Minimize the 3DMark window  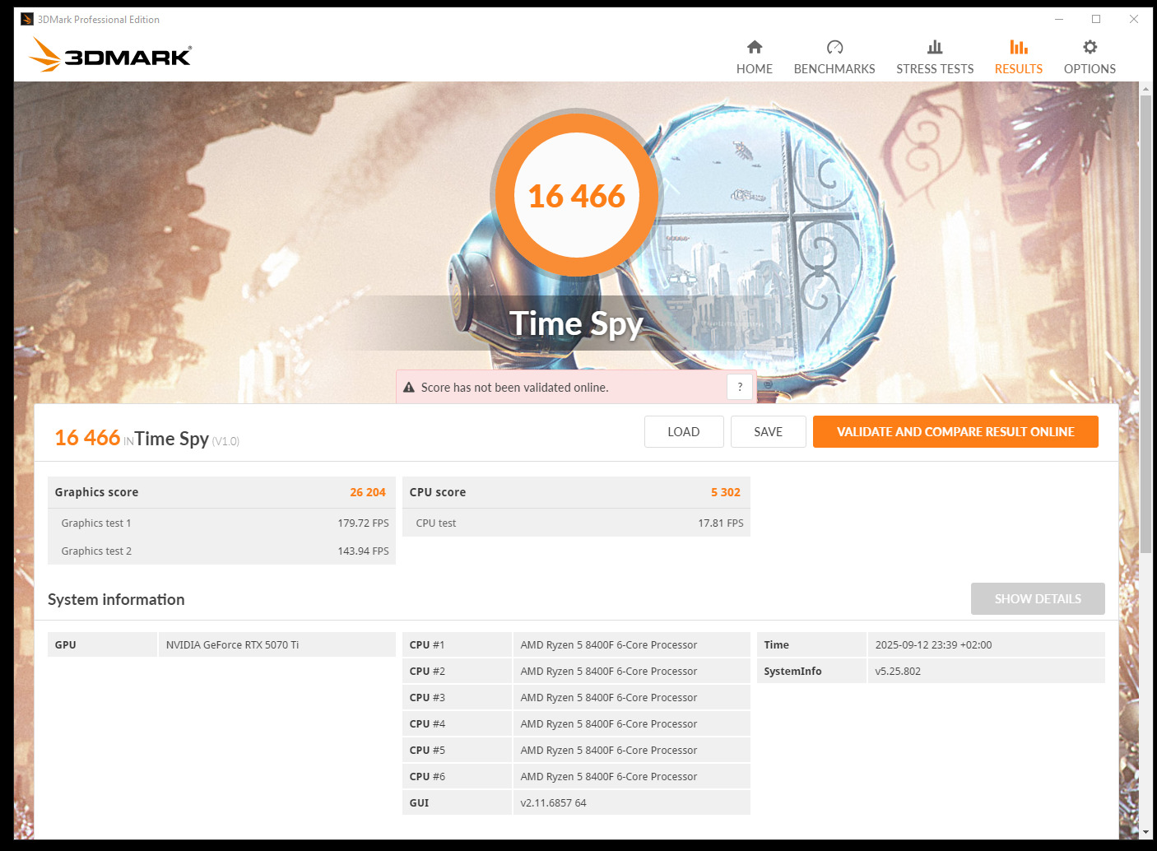tap(1059, 19)
